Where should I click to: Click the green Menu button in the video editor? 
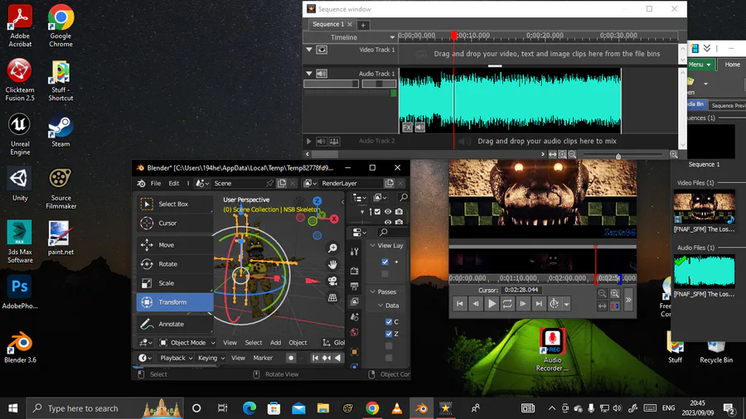[699, 65]
